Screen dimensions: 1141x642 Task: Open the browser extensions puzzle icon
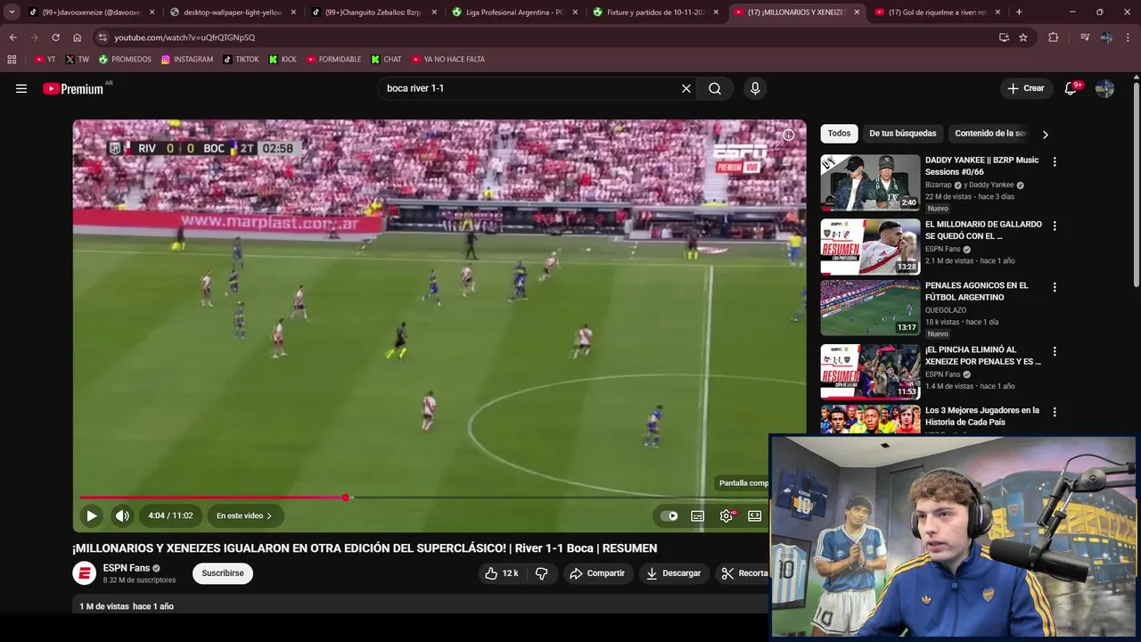click(1054, 37)
